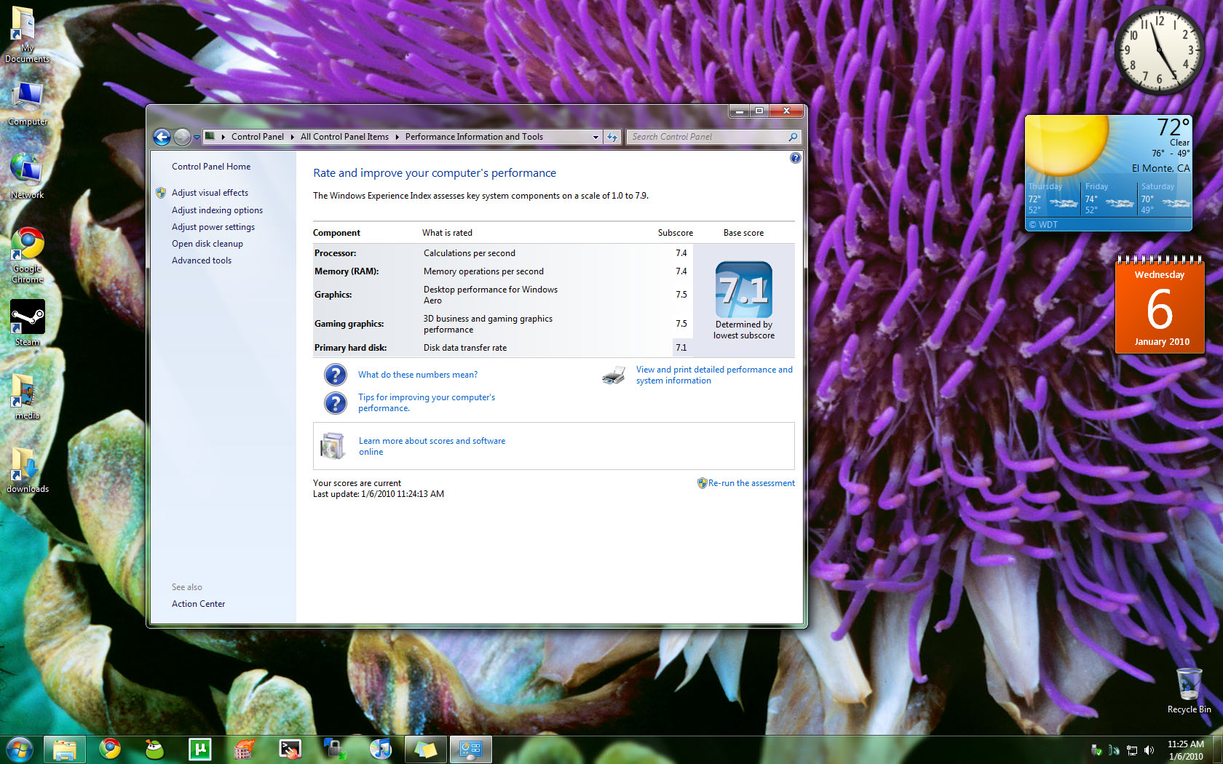
Task: Expand the arrow after All Control Panel Items
Action: pyautogui.click(x=397, y=137)
